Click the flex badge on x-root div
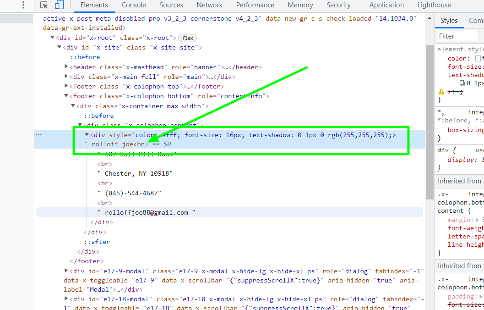 pyautogui.click(x=188, y=38)
